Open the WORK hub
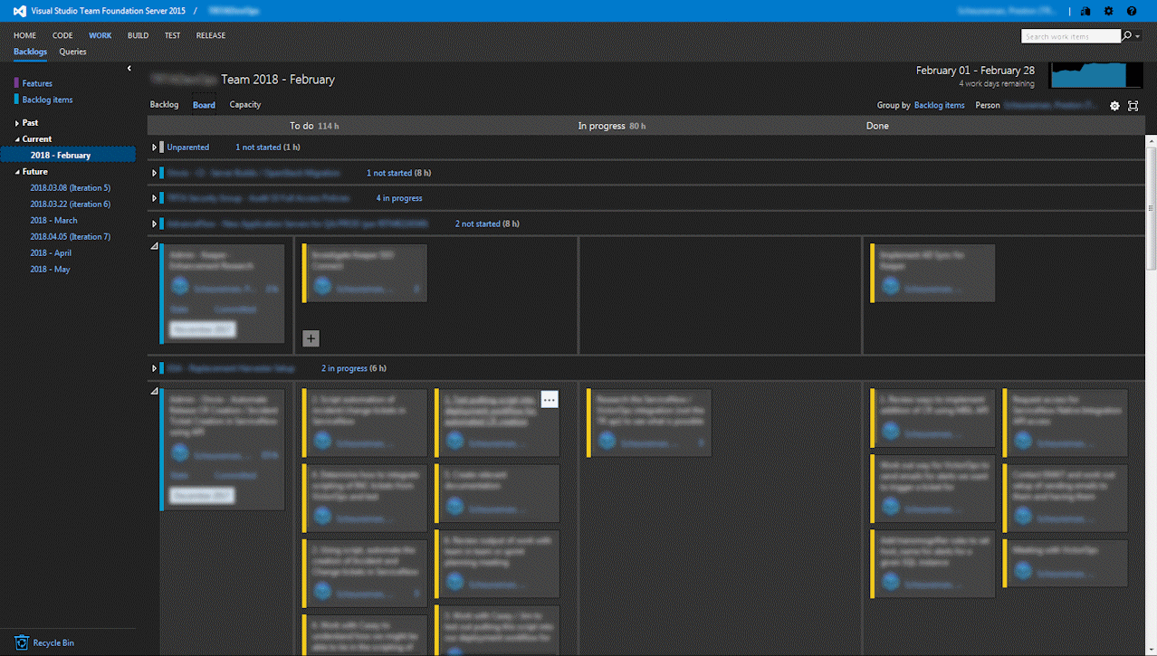 tap(100, 35)
